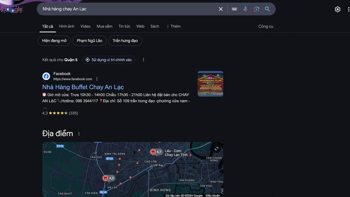Viewport: 350px width, 197px height.
Task: Apply the Phạm Ngũ Lão filter chip
Action: tap(90, 41)
